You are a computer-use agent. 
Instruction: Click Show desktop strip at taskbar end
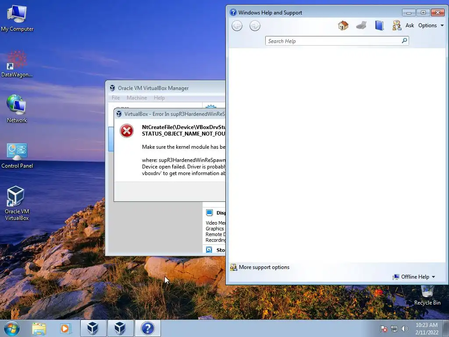coord(446,328)
